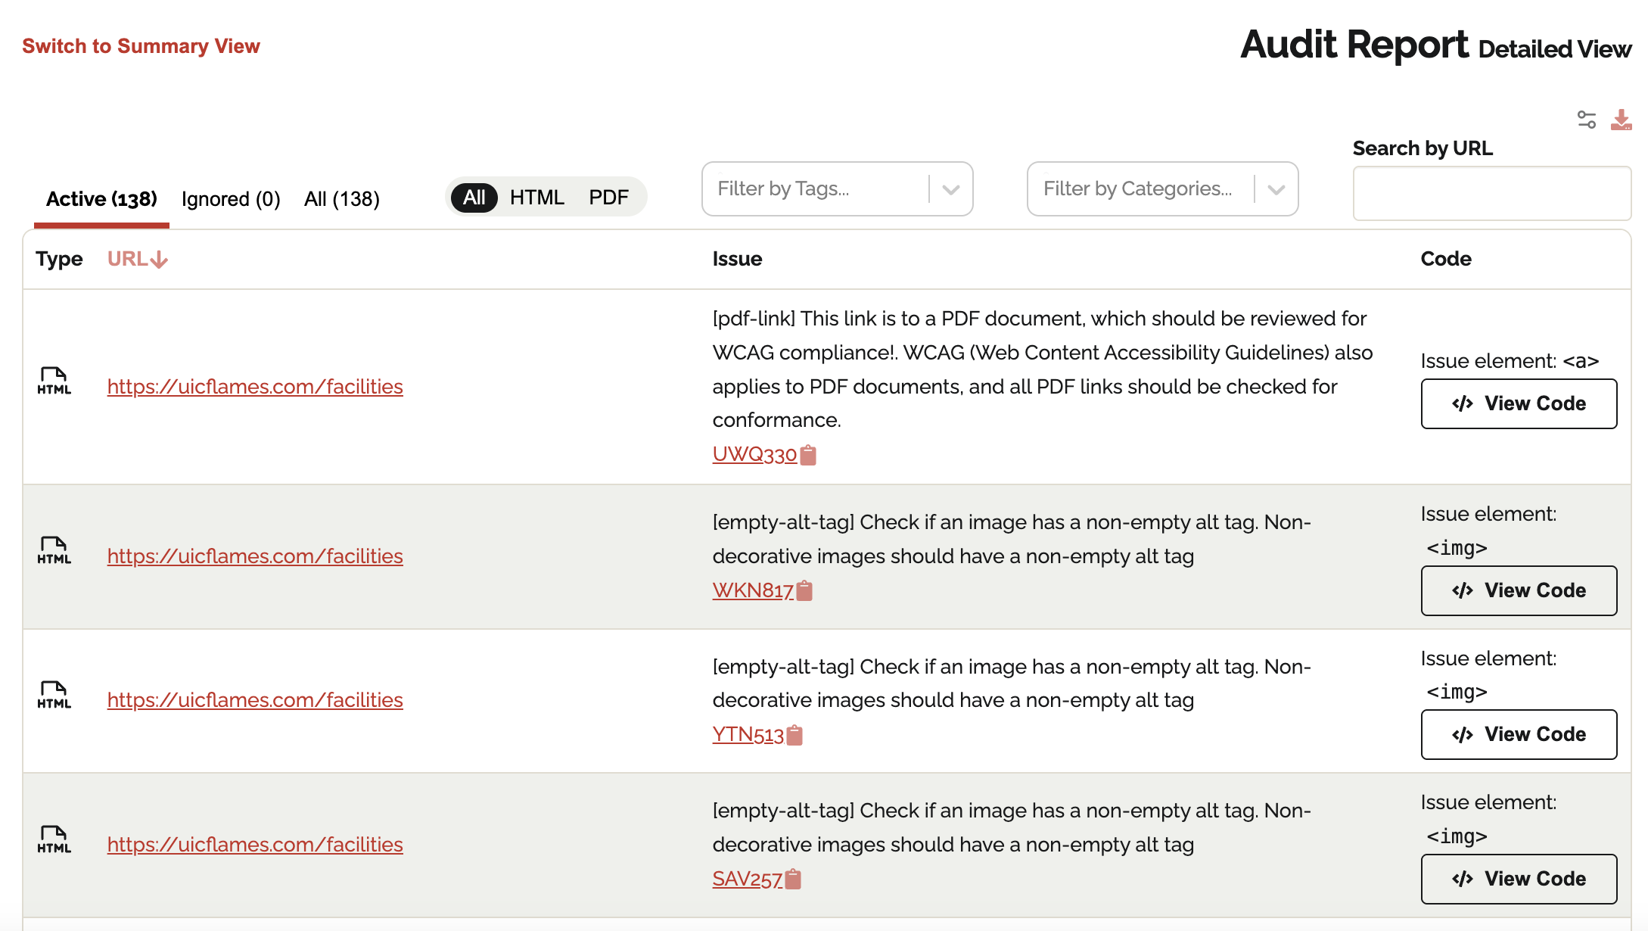
Task: Click the Issue column header
Action: (x=737, y=259)
